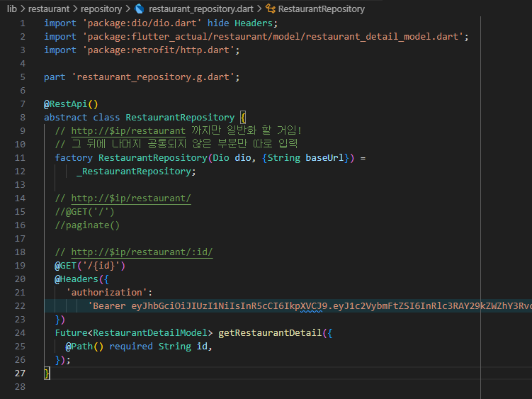Click the Dart file icon in breadcrumb
This screenshot has width=532, height=399.
pos(139,9)
